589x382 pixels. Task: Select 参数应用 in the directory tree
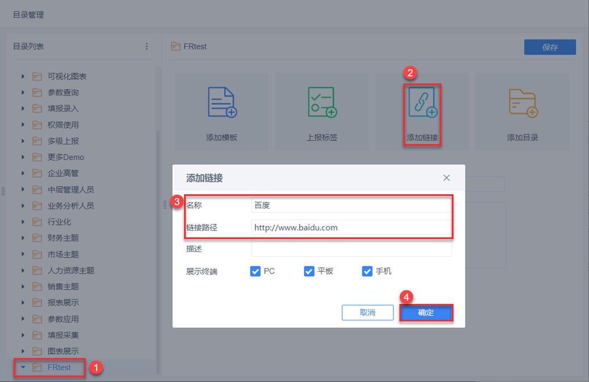(x=63, y=319)
